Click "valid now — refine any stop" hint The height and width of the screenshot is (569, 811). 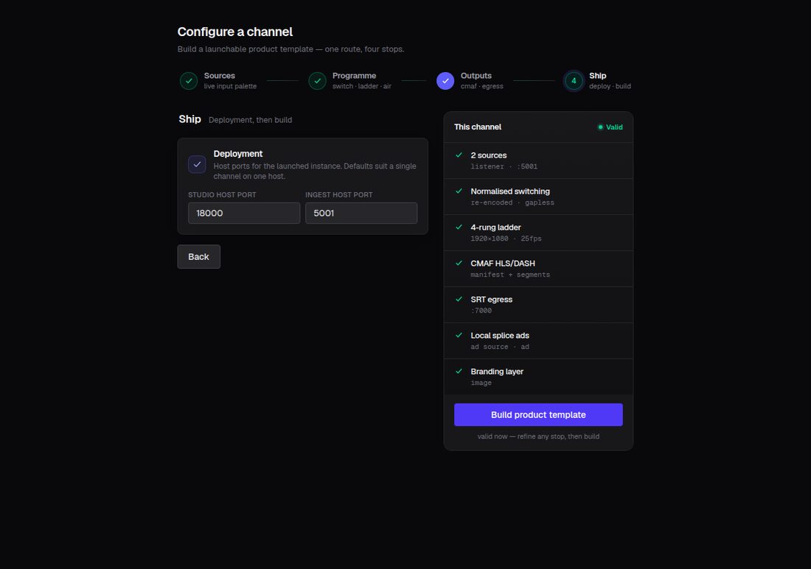538,437
